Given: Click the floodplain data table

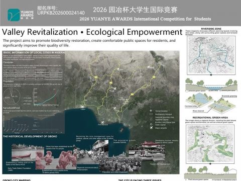Looking at the screenshot, I should click(33, 74).
